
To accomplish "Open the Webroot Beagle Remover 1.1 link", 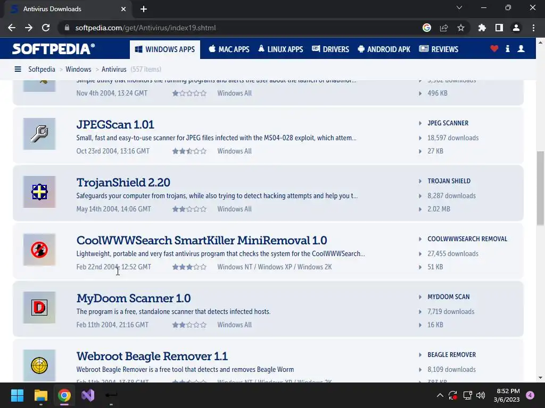I will point(152,356).
